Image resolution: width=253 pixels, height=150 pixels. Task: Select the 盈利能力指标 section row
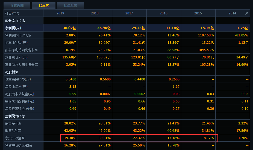127,116
